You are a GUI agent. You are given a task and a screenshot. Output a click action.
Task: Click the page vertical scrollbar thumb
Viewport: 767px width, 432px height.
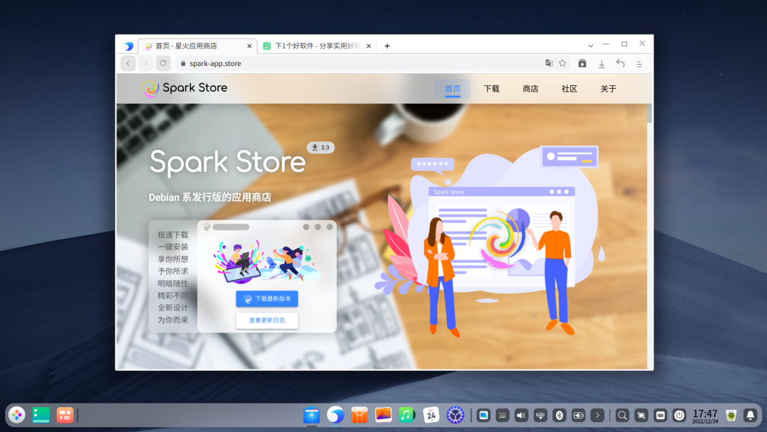650,113
